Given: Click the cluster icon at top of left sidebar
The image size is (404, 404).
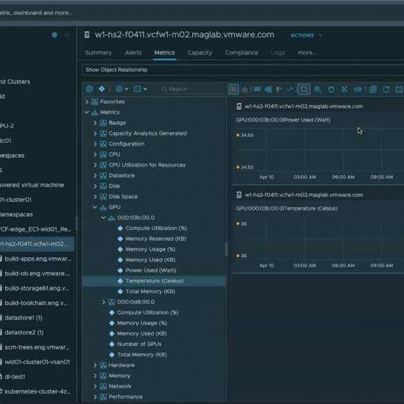Looking at the screenshot, I should pos(55,35).
